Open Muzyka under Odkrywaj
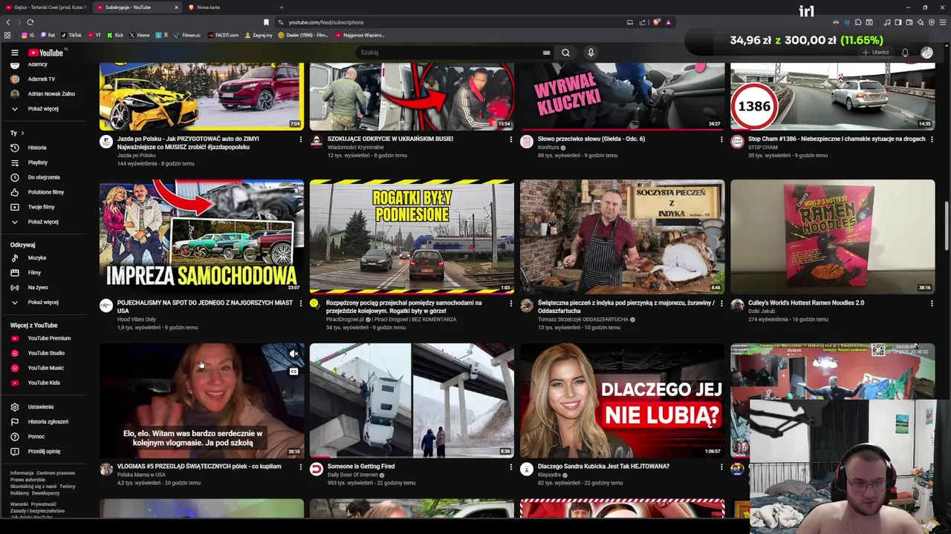 [37, 258]
